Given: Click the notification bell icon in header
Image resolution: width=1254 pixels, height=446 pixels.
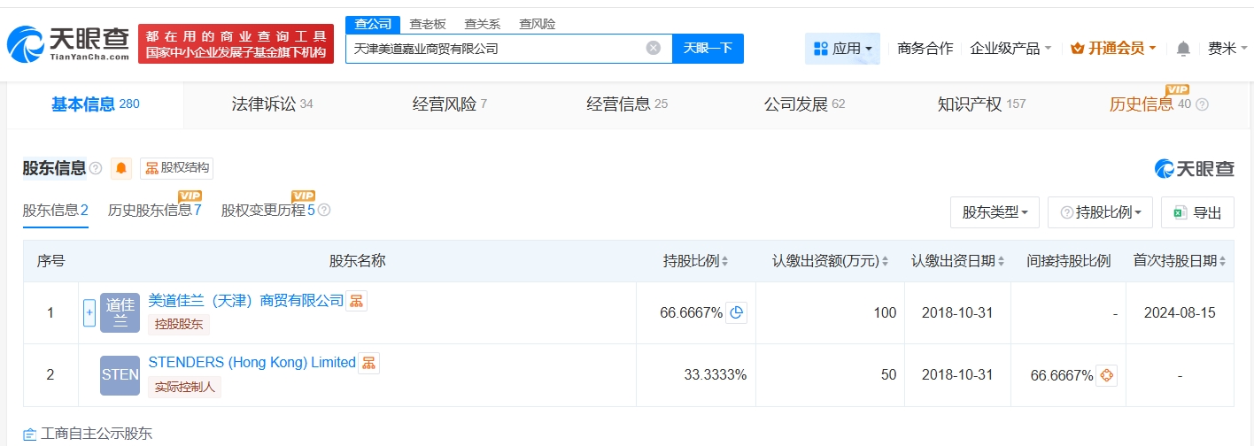Looking at the screenshot, I should point(1183,49).
